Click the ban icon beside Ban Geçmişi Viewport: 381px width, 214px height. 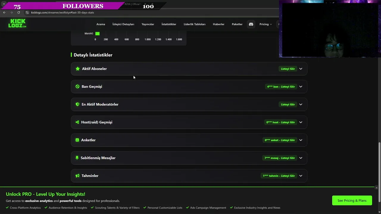[x=77, y=86]
